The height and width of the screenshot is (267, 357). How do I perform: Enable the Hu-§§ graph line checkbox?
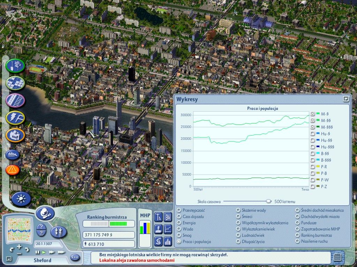click(x=313, y=140)
